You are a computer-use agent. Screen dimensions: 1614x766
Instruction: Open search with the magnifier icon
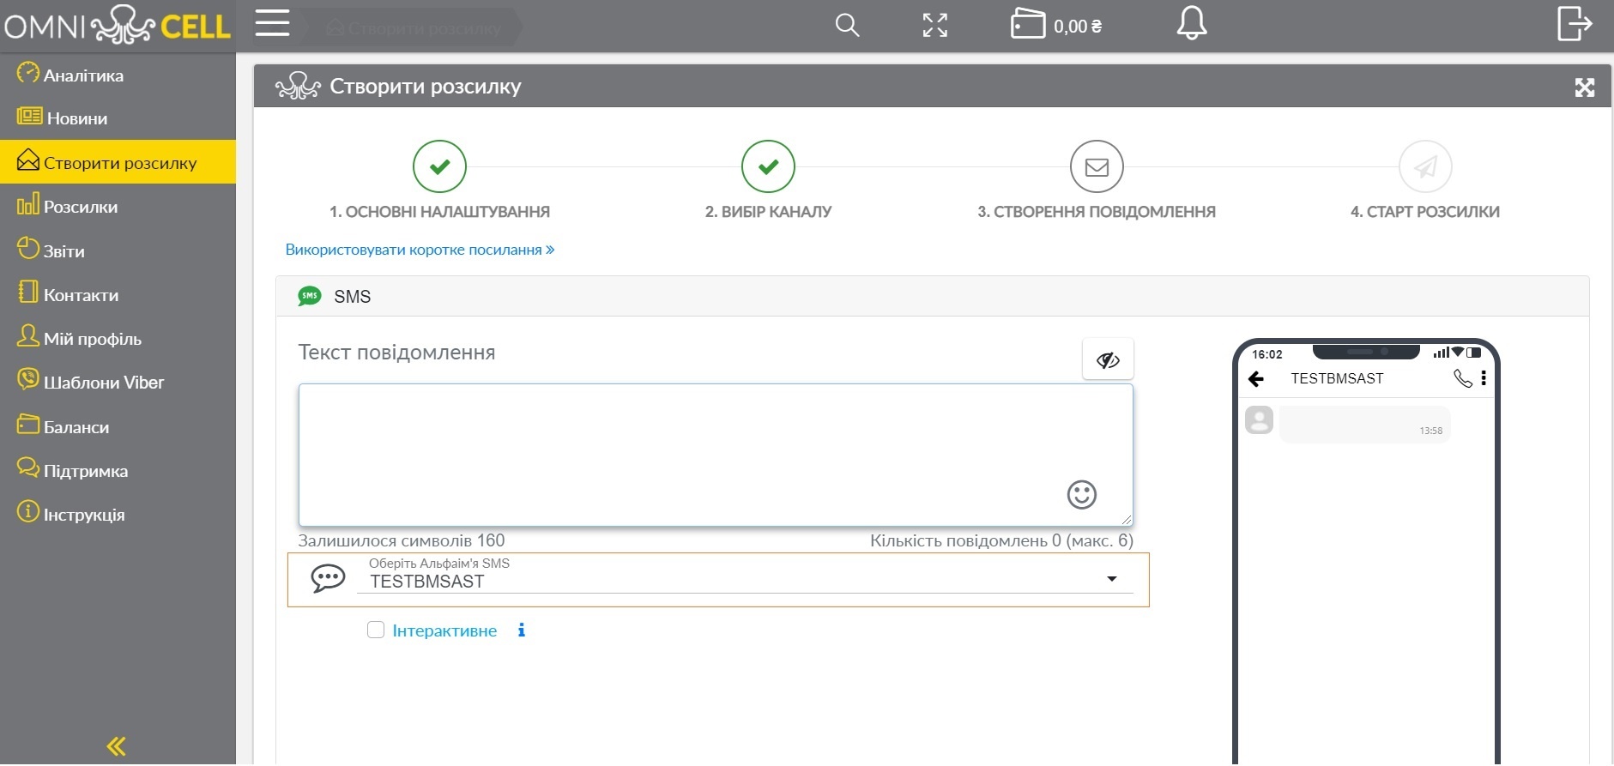coord(847,25)
